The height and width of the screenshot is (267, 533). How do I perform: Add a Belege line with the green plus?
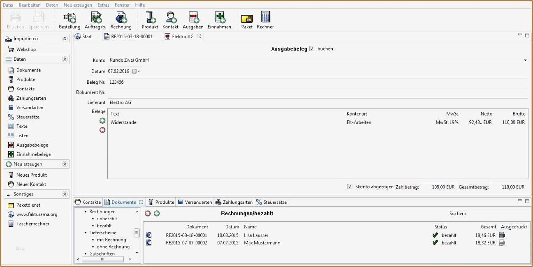[x=102, y=120]
